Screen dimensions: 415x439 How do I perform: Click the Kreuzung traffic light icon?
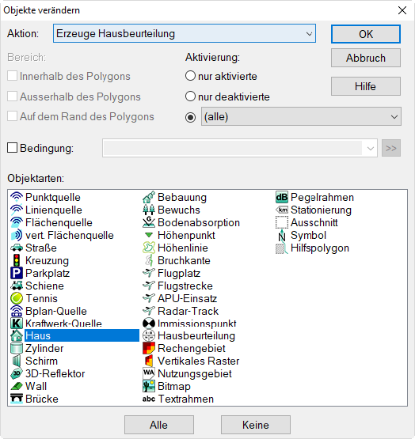[17, 260]
